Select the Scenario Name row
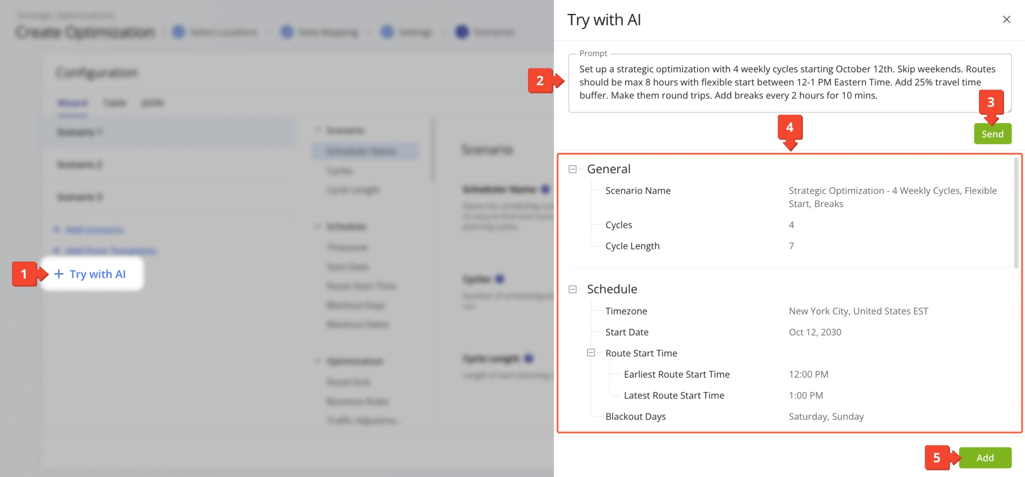The height and width of the screenshot is (477, 1025). coord(638,190)
